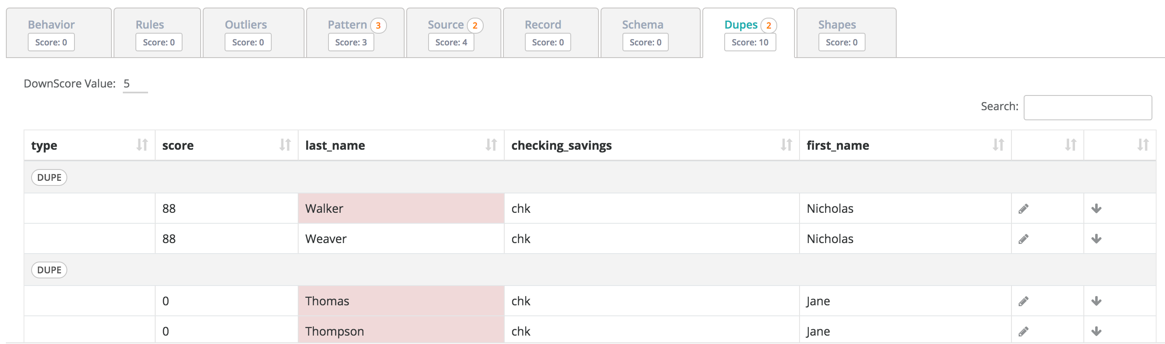The height and width of the screenshot is (344, 1165).
Task: Click the pencil edit icon for Walker row
Action: tap(1023, 209)
